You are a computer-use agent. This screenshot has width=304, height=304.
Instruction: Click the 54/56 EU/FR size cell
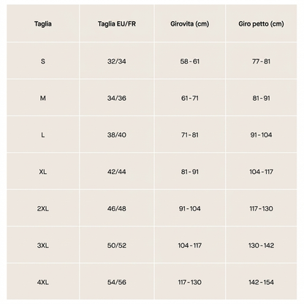117,282
